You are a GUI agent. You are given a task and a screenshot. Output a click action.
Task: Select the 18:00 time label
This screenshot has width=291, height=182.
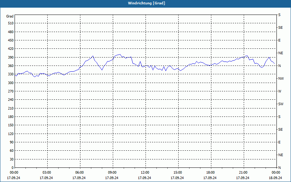coord(211,173)
